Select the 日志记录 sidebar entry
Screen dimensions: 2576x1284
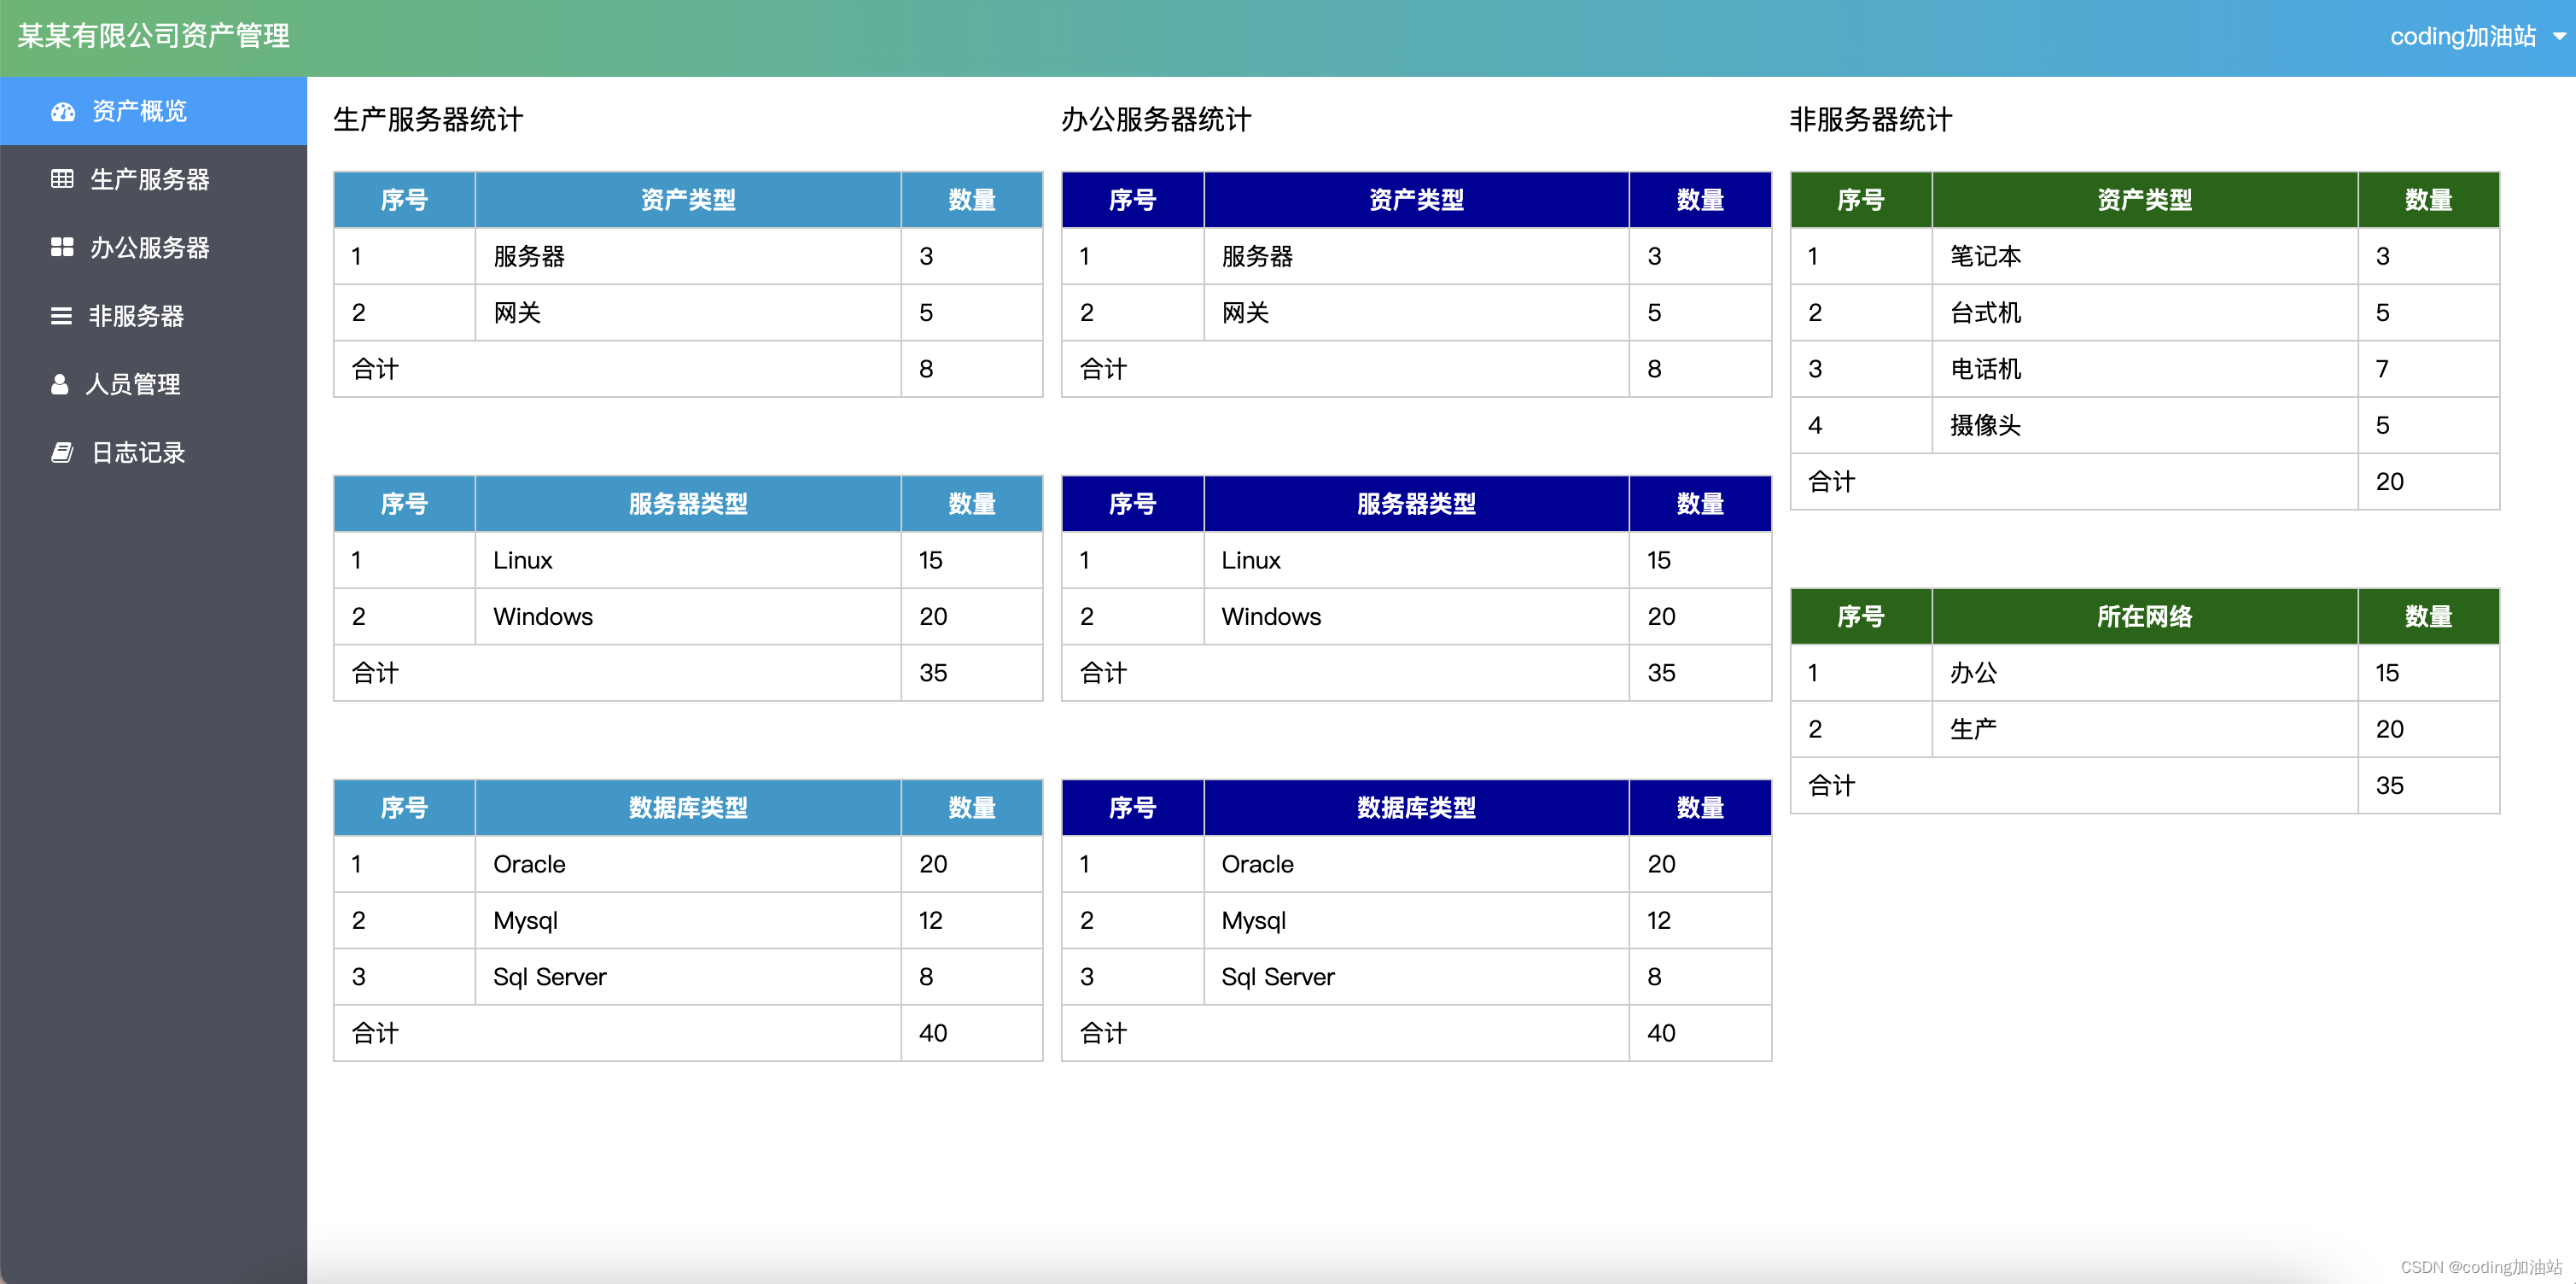[139, 453]
